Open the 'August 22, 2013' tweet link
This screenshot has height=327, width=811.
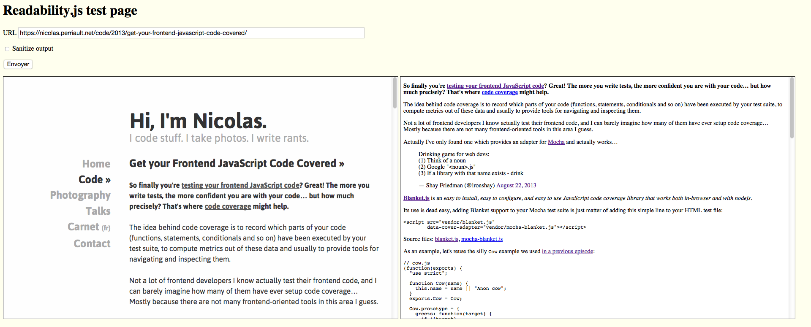pyautogui.click(x=516, y=186)
